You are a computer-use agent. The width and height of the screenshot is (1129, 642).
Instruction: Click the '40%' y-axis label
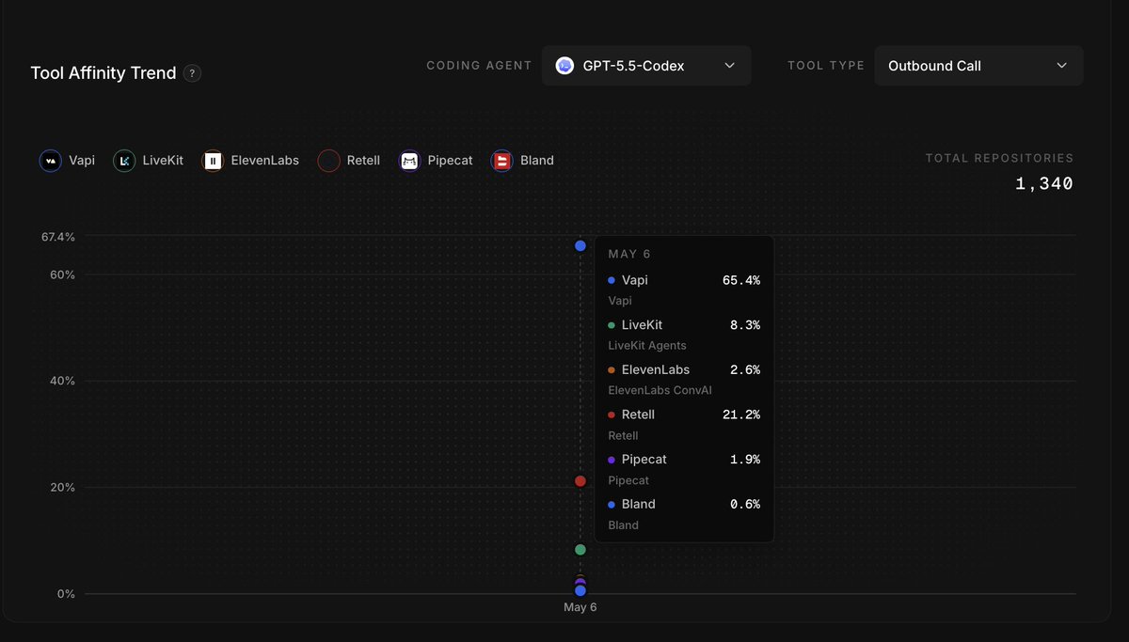[63, 381]
